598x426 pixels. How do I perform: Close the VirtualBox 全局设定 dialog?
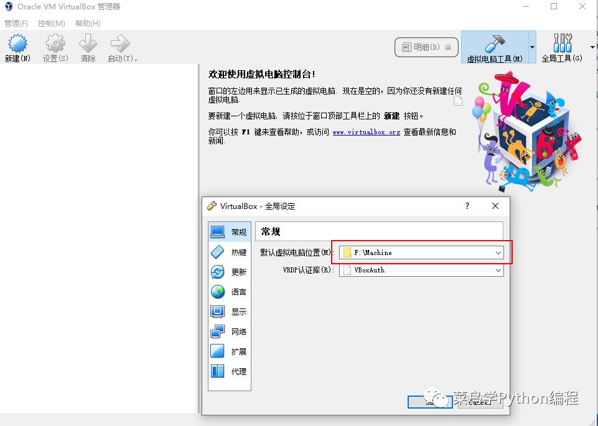coord(495,206)
